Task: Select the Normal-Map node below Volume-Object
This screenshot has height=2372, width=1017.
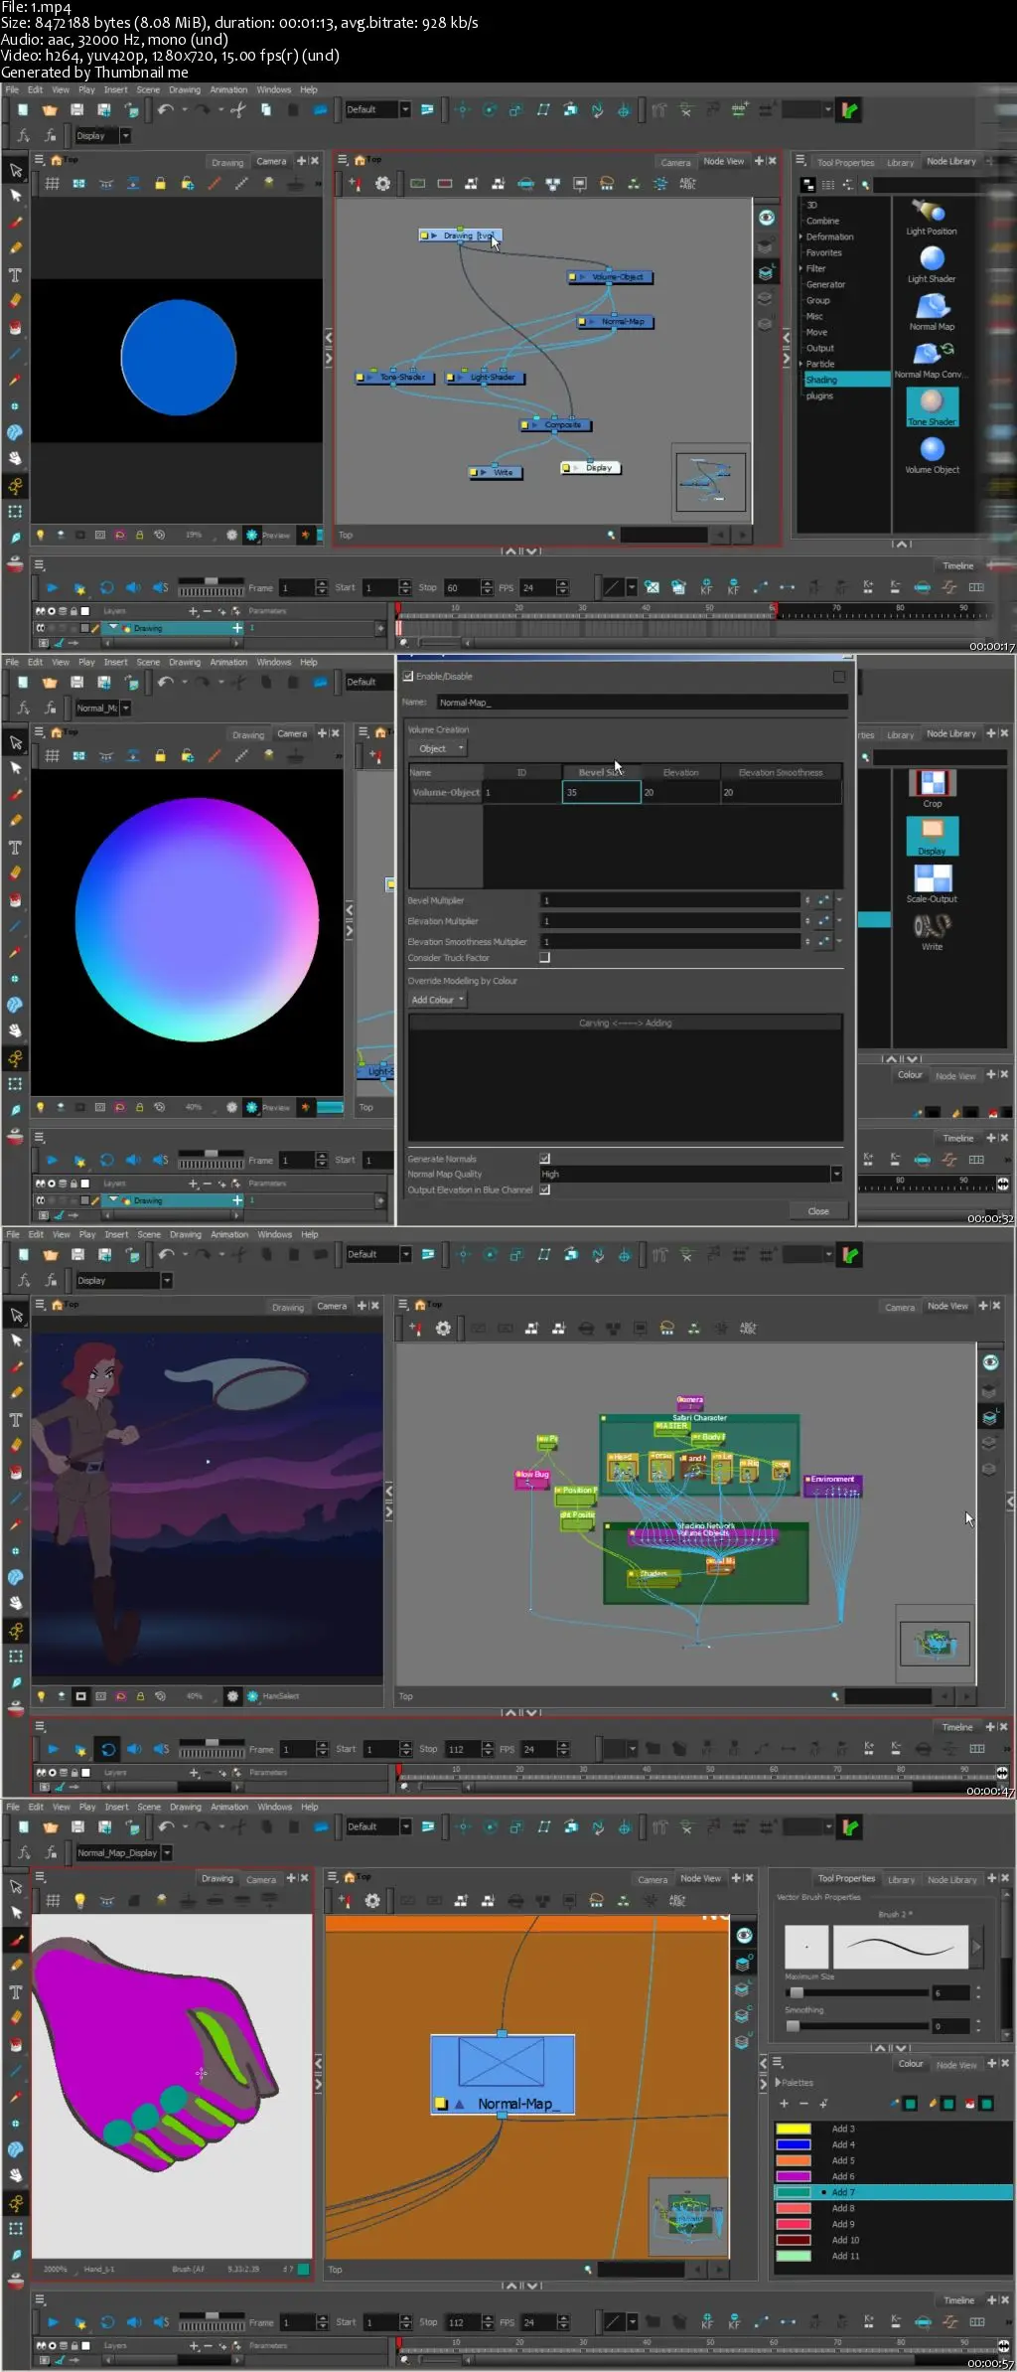Action: coord(617,322)
